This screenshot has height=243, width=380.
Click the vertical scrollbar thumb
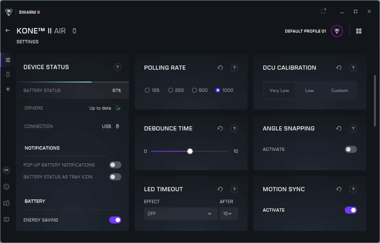375,101
